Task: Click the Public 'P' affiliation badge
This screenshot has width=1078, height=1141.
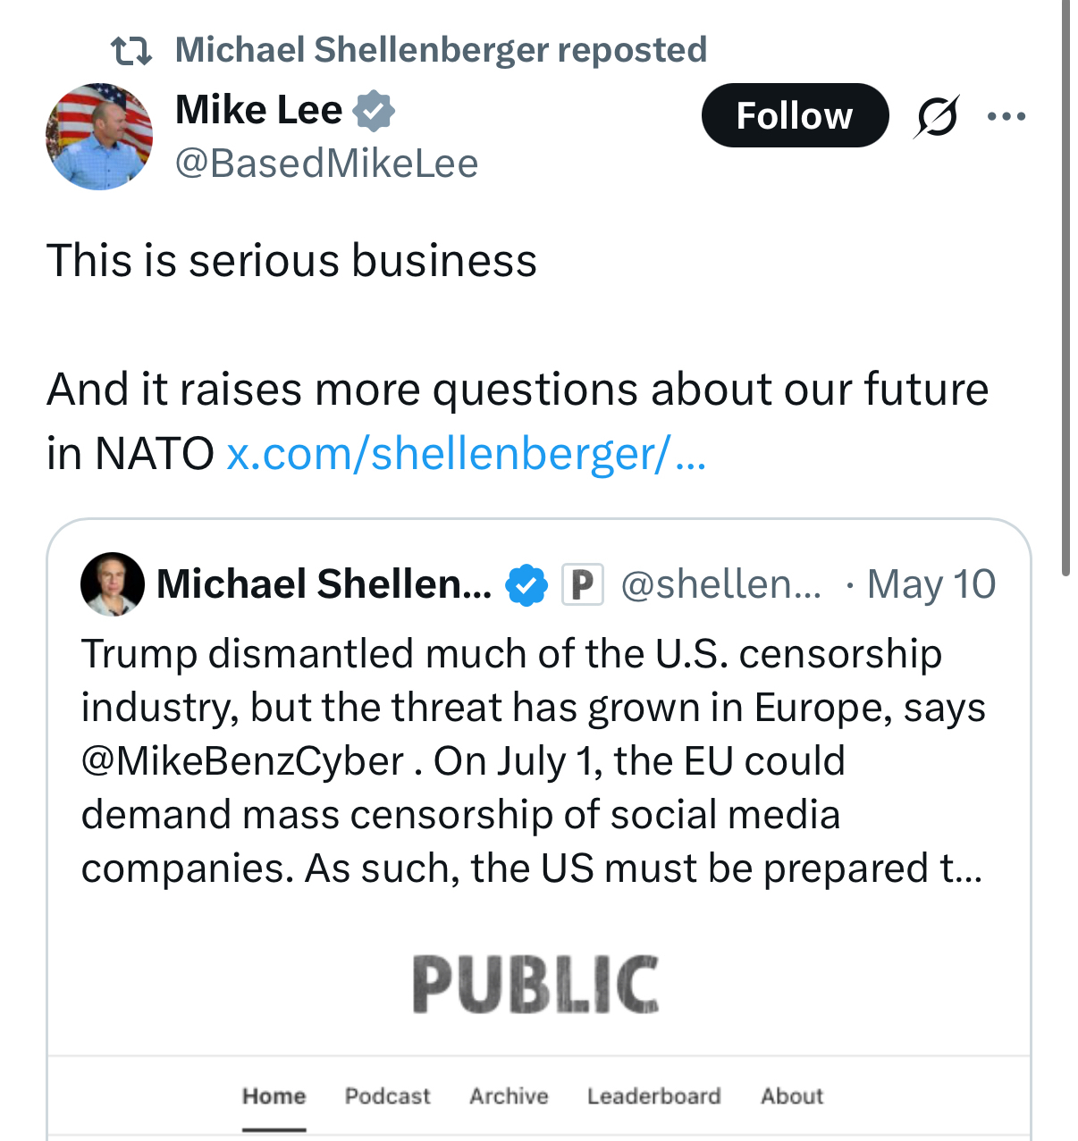Action: coord(582,585)
